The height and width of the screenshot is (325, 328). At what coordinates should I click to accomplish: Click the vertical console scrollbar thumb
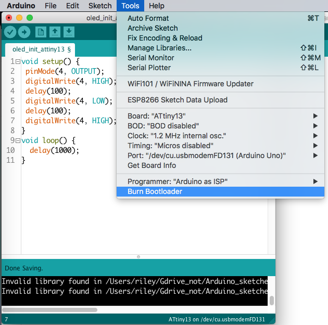(x=272, y=301)
